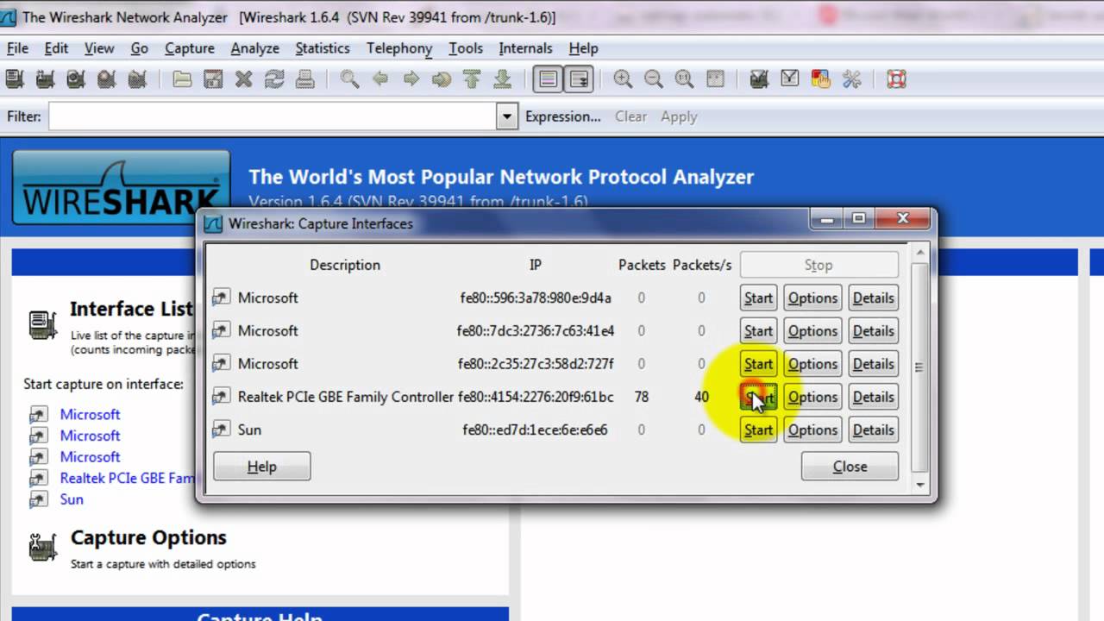Click the help lifebuoy toolbar icon
The width and height of the screenshot is (1104, 621).
(x=897, y=79)
